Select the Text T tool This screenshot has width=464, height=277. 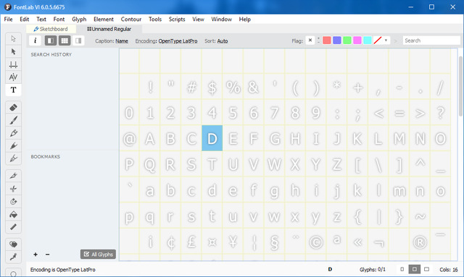(x=13, y=90)
